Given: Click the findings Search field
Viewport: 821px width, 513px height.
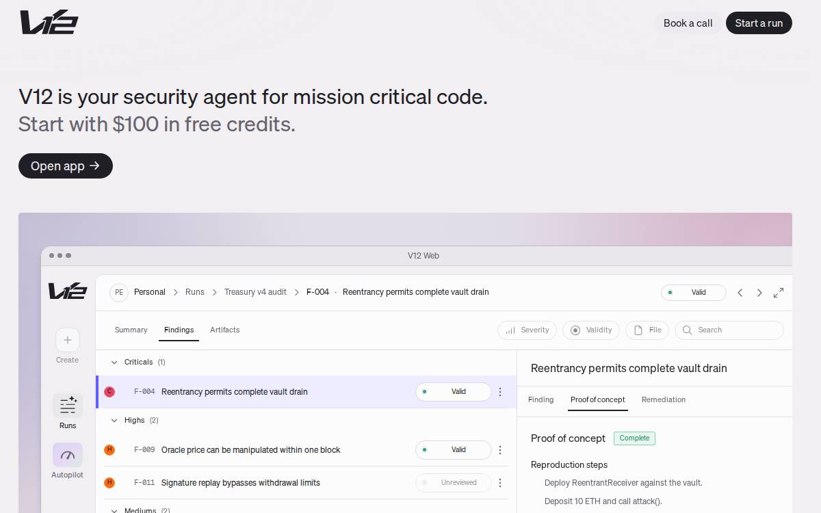Looking at the screenshot, I should click(729, 330).
